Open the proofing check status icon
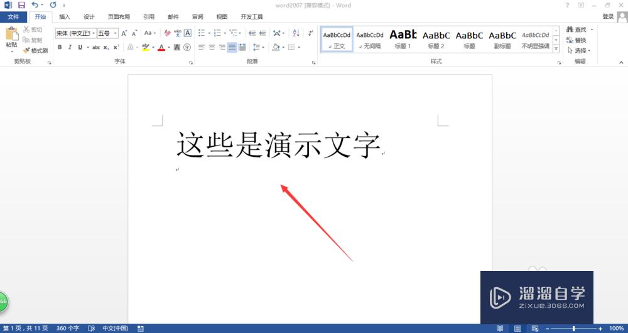 click(91, 329)
